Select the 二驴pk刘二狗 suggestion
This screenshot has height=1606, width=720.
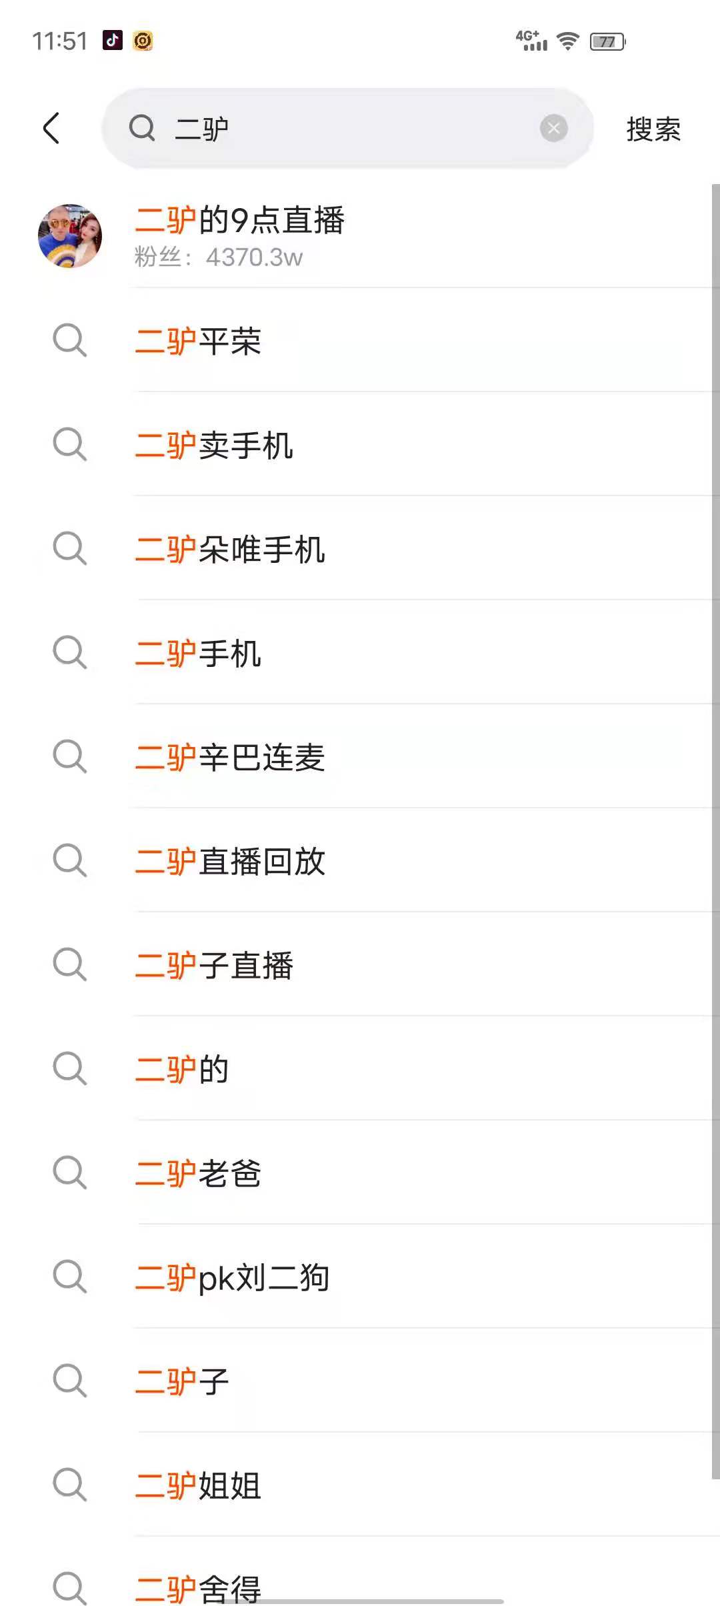pyautogui.click(x=232, y=1278)
